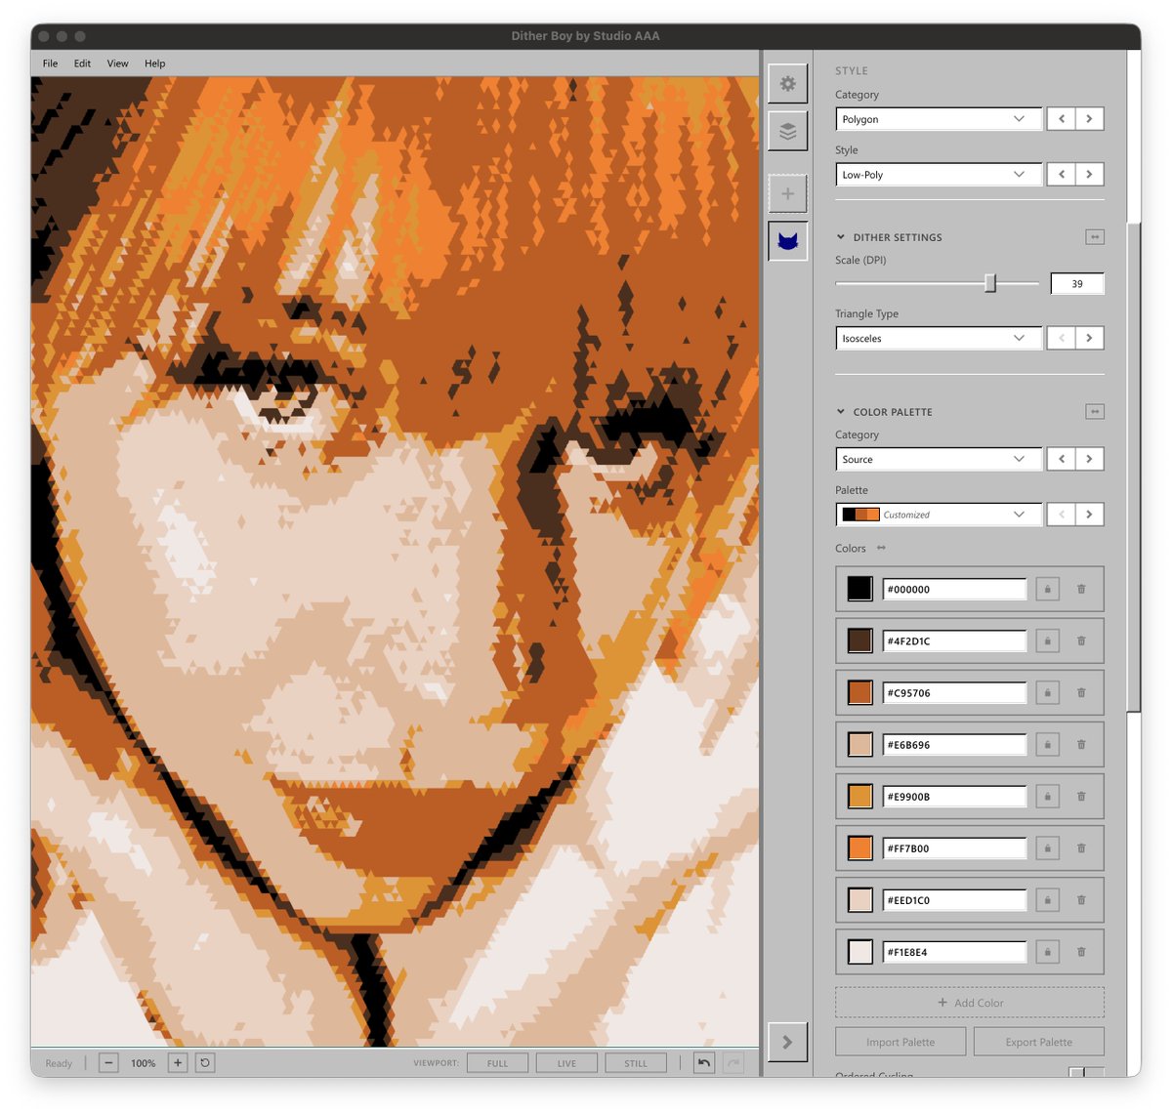Open the gear settings panel
Viewport: 1172px width, 1115px height.
click(x=787, y=84)
